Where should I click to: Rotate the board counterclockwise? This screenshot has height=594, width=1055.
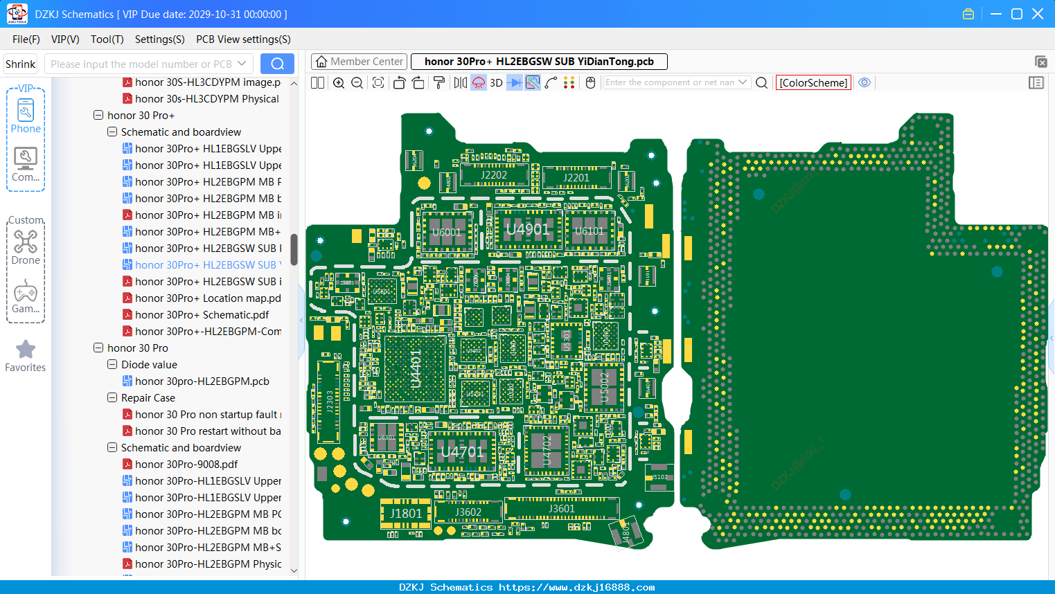point(399,82)
